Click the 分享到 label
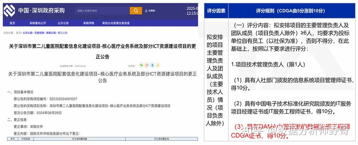Image resolution: width=358 pixels, height=145 pixels. coord(131,66)
